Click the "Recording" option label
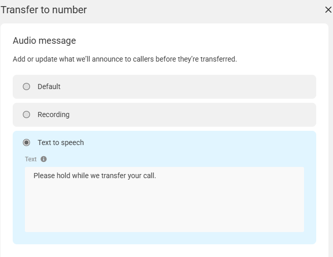Image resolution: width=333 pixels, height=257 pixels. click(x=53, y=115)
